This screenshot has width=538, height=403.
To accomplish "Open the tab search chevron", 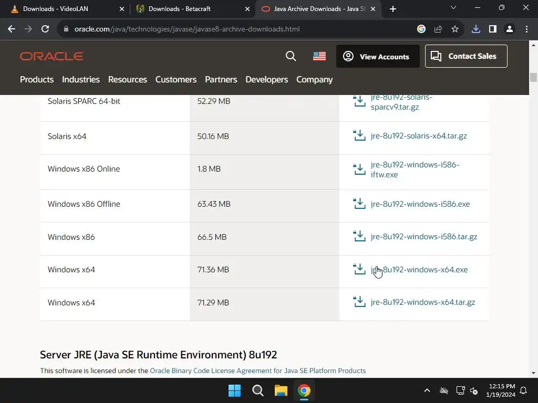I will pyautogui.click(x=453, y=7).
